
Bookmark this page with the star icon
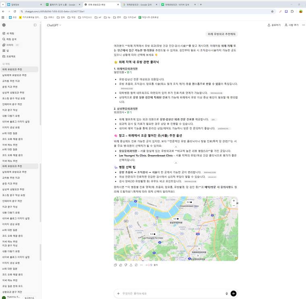coord(273,12)
